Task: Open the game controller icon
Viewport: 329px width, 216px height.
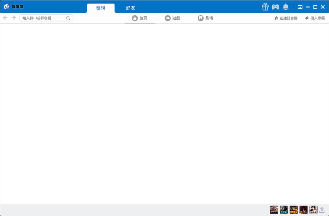Action: pyautogui.click(x=275, y=7)
